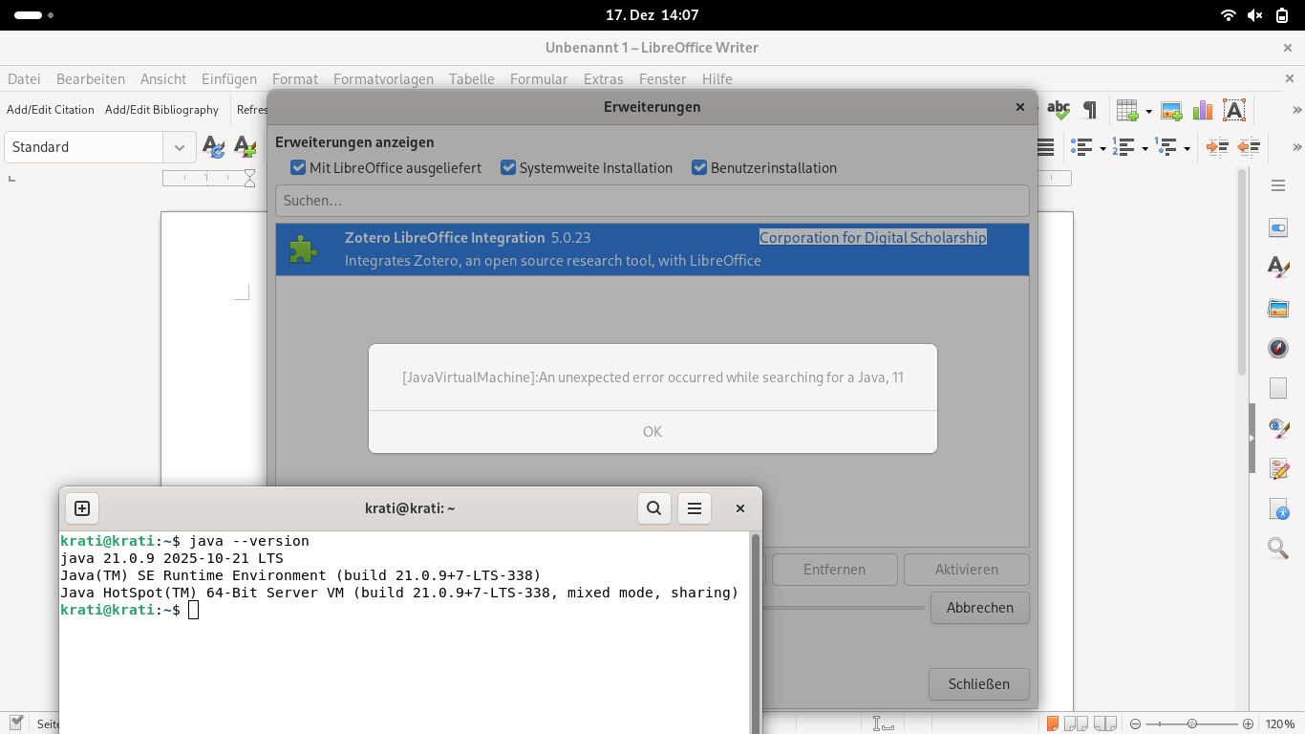Open the sidebar Page deck

pos(1278,388)
